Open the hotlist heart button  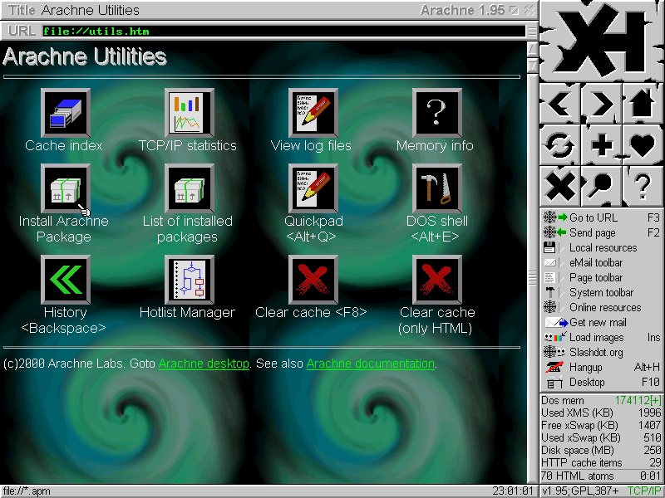643,144
